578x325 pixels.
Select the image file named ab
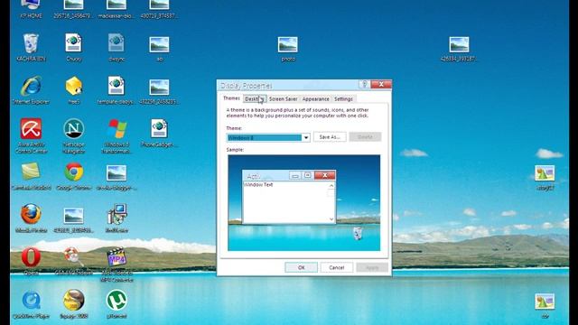[159, 49]
